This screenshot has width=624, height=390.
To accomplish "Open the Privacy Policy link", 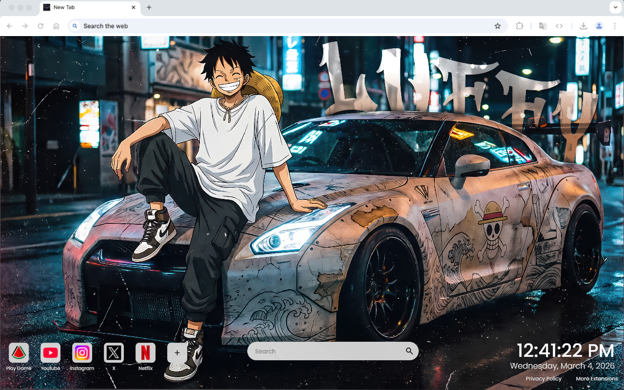I will click(544, 379).
